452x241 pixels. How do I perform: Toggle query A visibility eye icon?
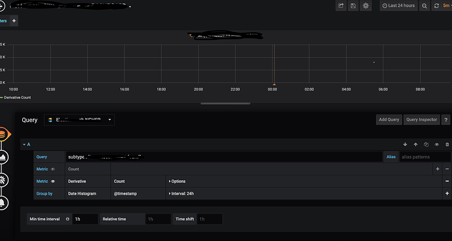click(x=436, y=145)
